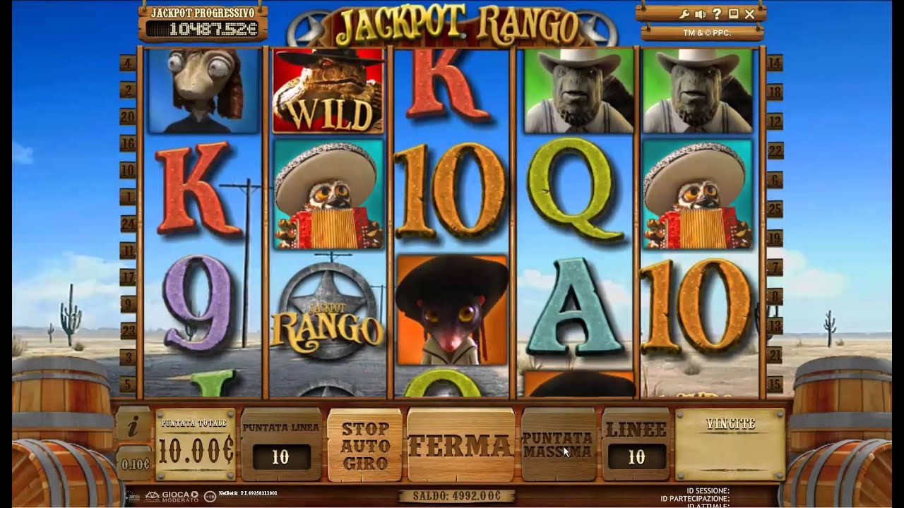Click the Stop Auto Giro button
Image resolution: width=904 pixels, height=508 pixels.
(364, 445)
